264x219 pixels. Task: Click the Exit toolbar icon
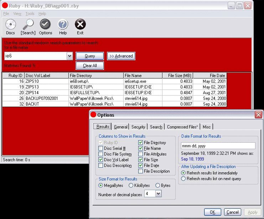(80, 25)
